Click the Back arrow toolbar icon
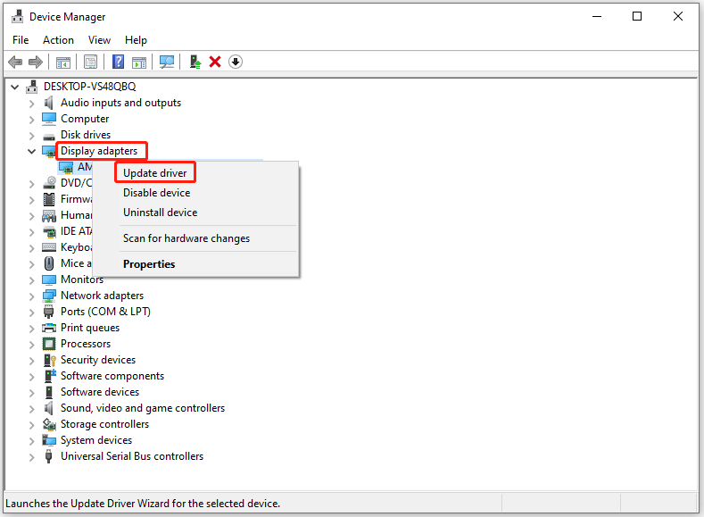Viewport: 704px width, 517px height. [x=16, y=62]
